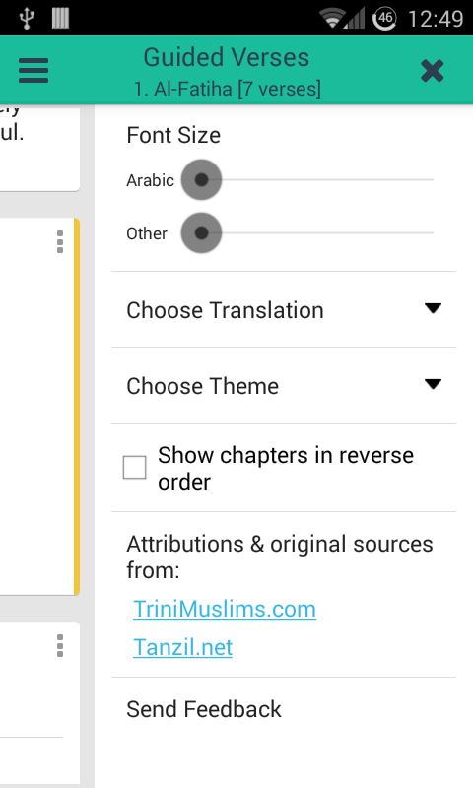
Task: Visit the TriniMuslims.com link
Action: [225, 609]
